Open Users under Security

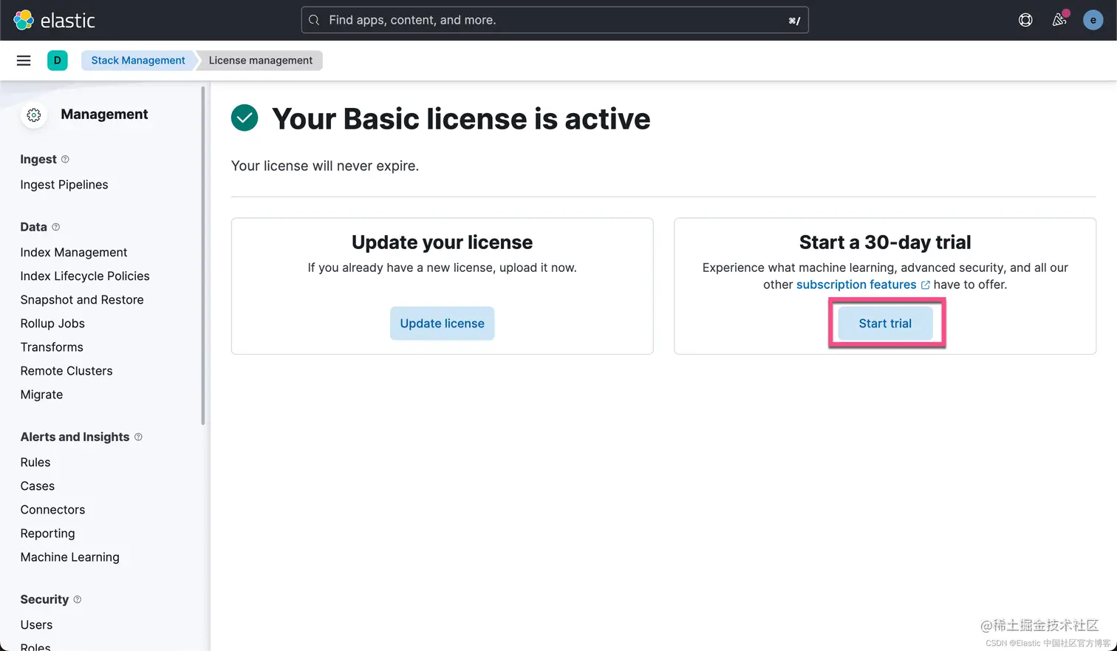coord(36,625)
